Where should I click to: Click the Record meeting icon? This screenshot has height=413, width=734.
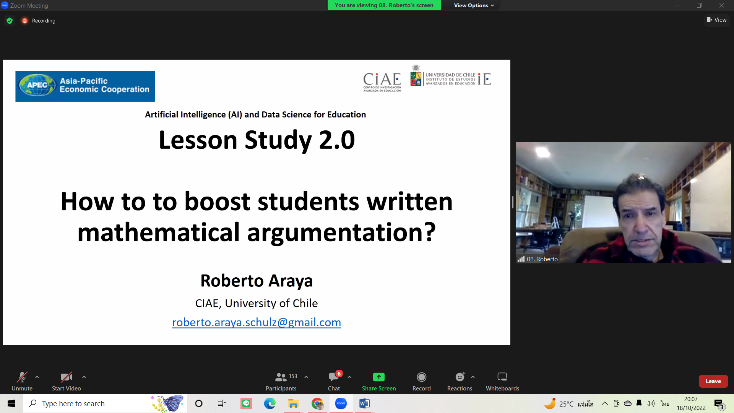421,377
